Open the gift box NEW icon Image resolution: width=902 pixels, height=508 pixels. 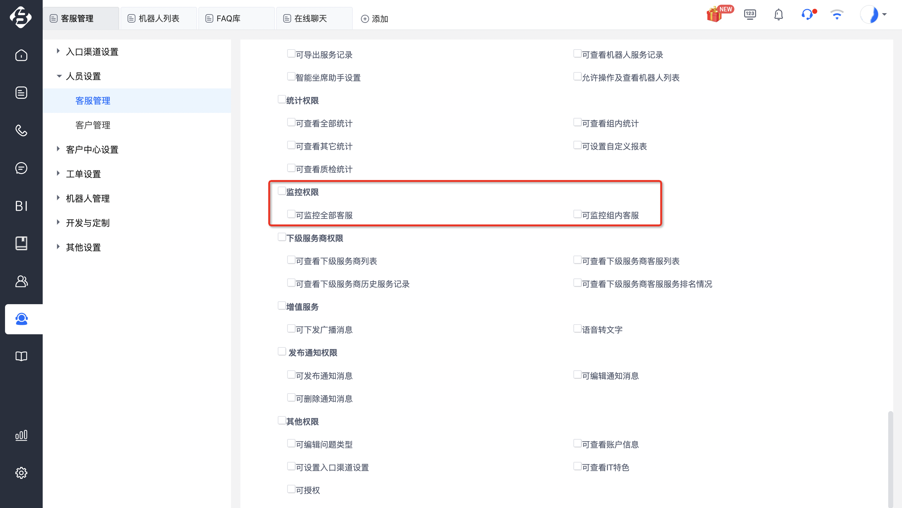[x=719, y=14]
